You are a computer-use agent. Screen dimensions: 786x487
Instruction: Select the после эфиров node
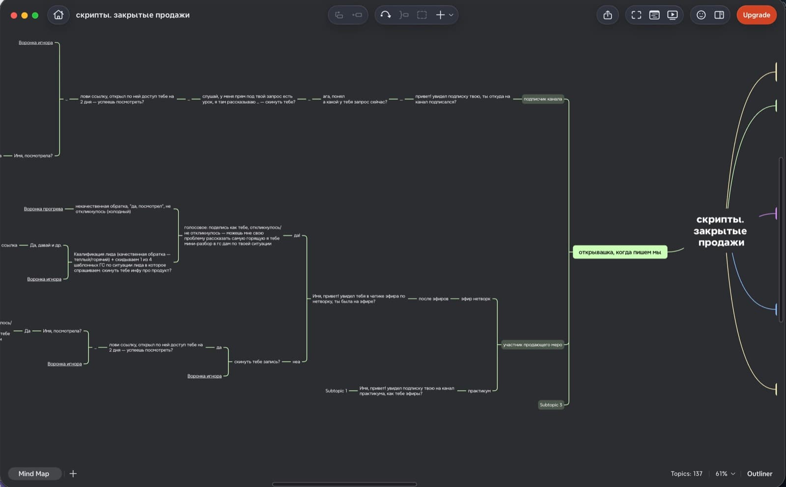pos(433,299)
